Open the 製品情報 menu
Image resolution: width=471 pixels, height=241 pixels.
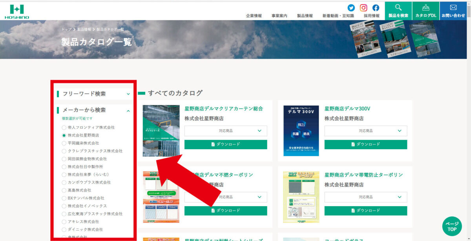pyautogui.click(x=305, y=16)
